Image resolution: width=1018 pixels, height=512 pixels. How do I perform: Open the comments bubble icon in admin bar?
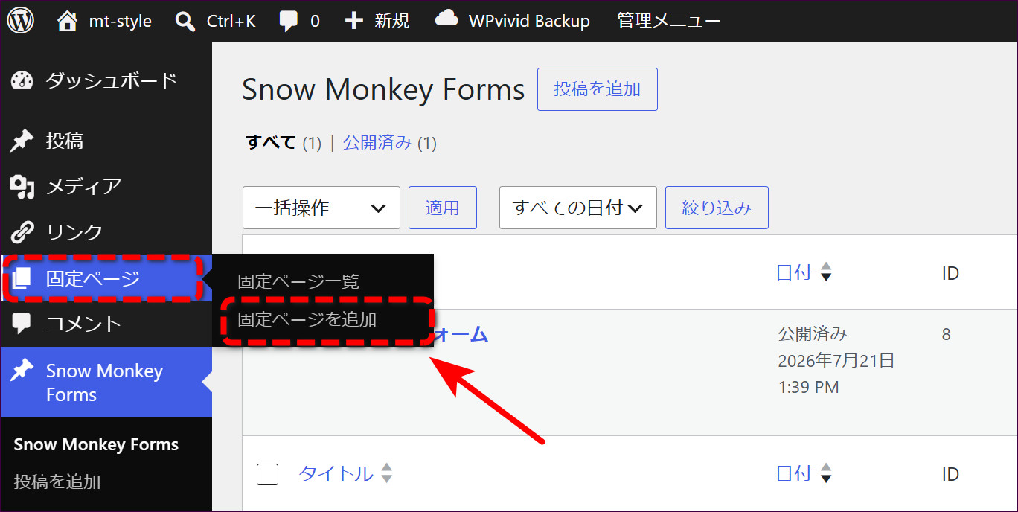(289, 22)
